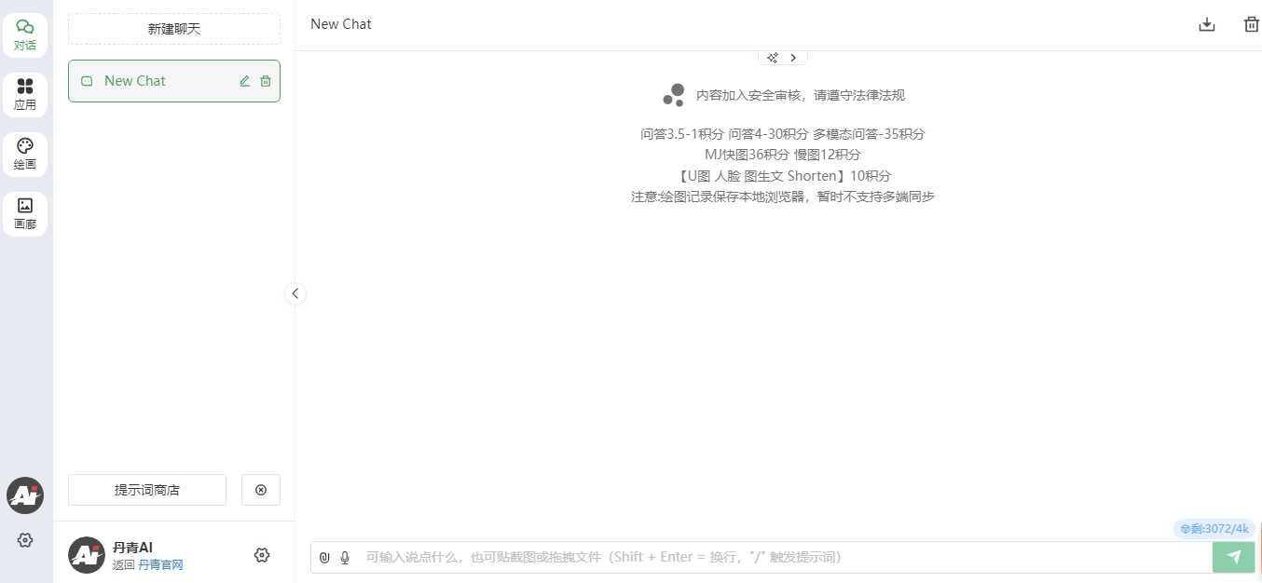1262x583 pixels.
Task: Click the settings gear in left rail
Action: [x=25, y=540]
